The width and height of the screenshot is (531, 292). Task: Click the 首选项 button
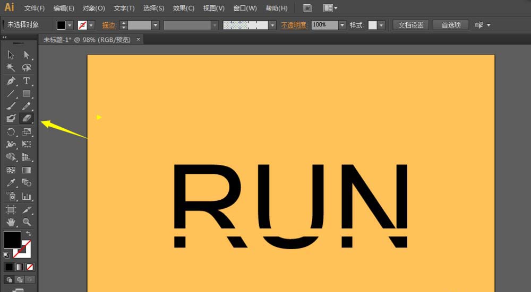(x=451, y=25)
